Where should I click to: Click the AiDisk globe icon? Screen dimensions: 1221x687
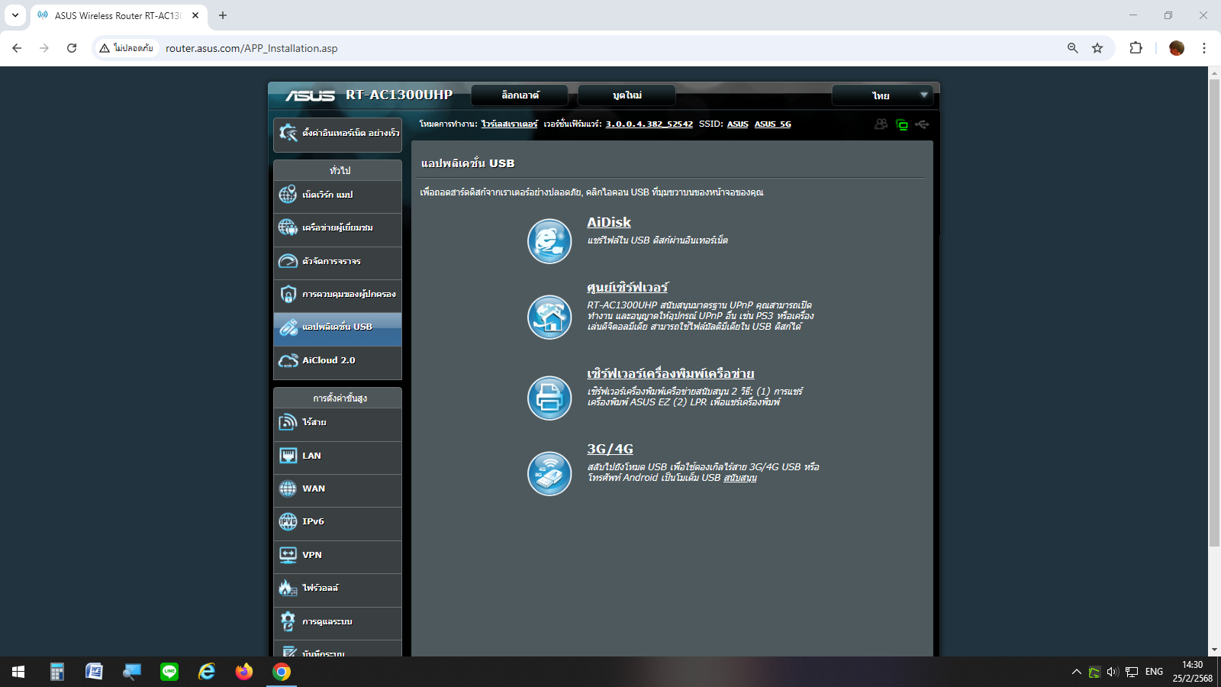click(549, 241)
